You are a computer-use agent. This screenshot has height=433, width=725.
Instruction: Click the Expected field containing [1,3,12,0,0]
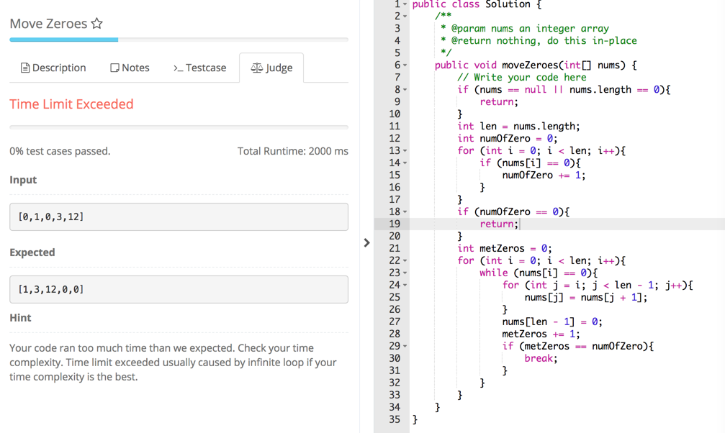click(178, 289)
